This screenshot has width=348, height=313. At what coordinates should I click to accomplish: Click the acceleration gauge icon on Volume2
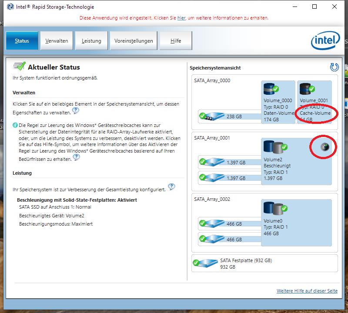tap(325, 147)
